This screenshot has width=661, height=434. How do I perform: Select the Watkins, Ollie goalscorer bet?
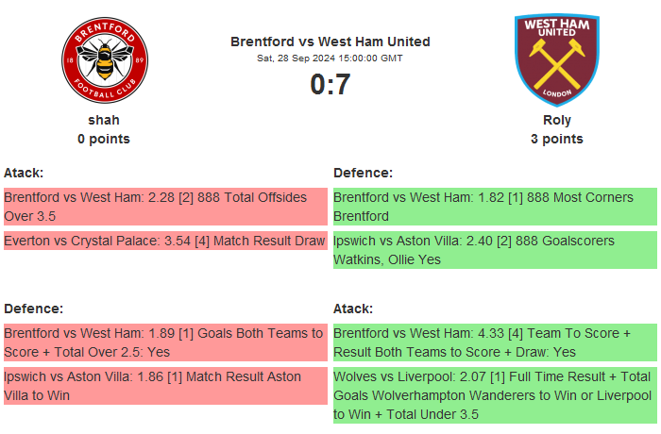pos(495,250)
